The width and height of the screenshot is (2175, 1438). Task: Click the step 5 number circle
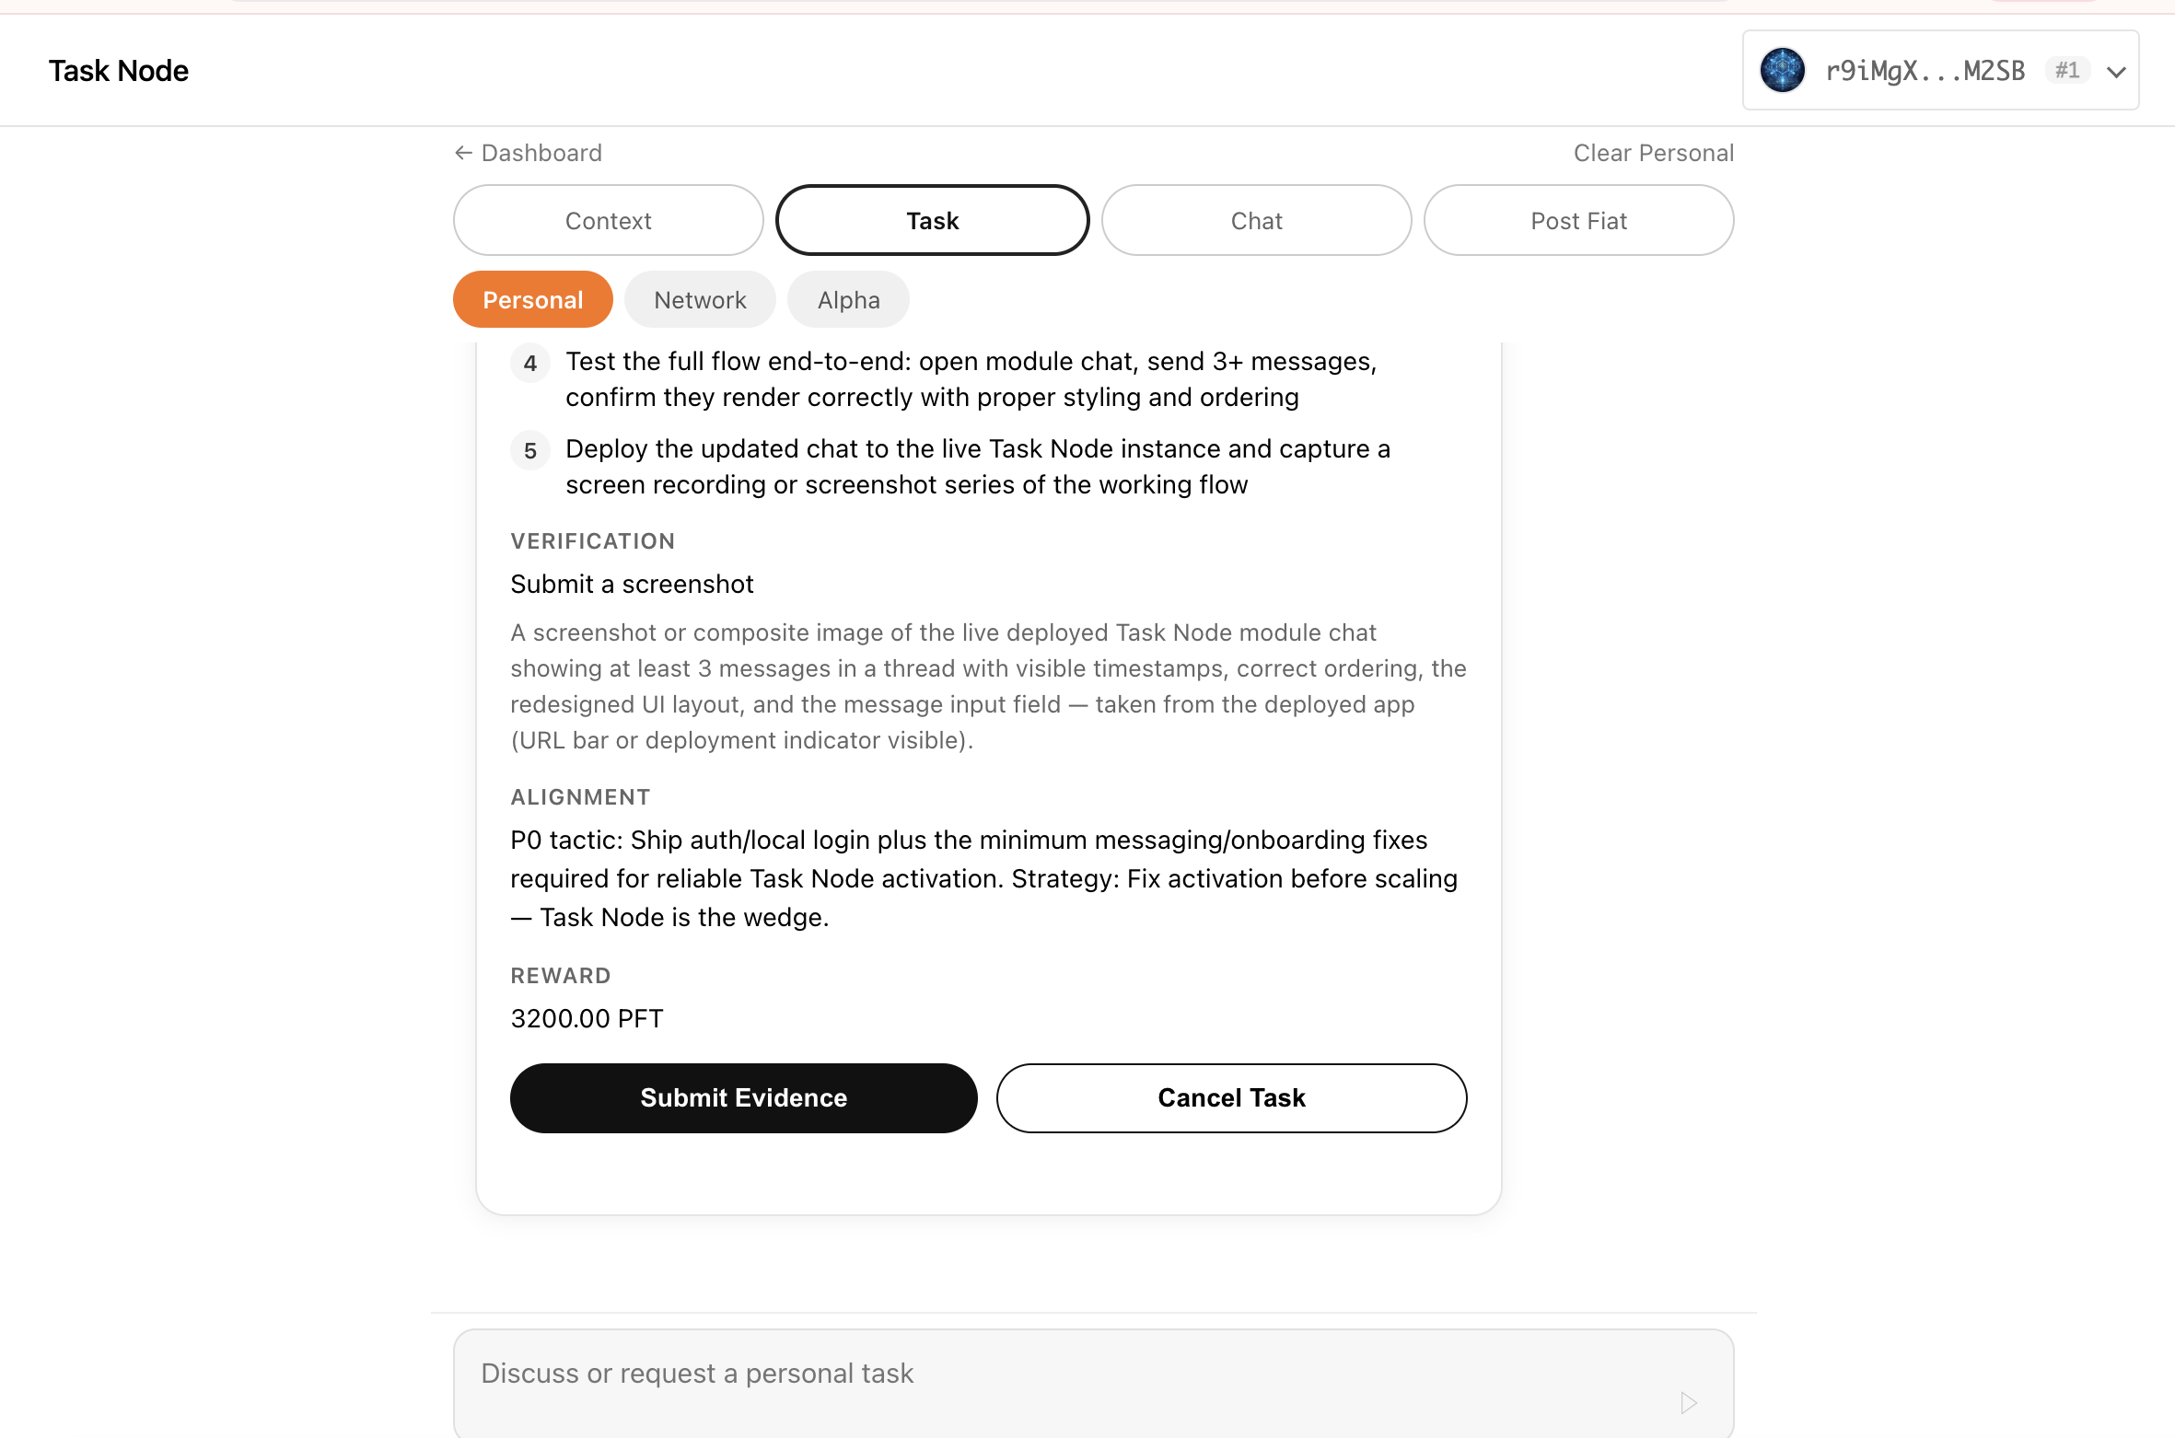point(529,450)
